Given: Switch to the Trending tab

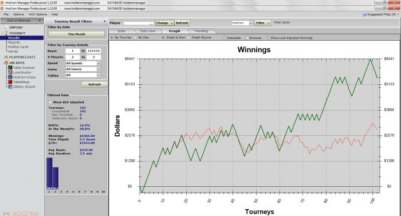Looking at the screenshot, I should 201,31.
